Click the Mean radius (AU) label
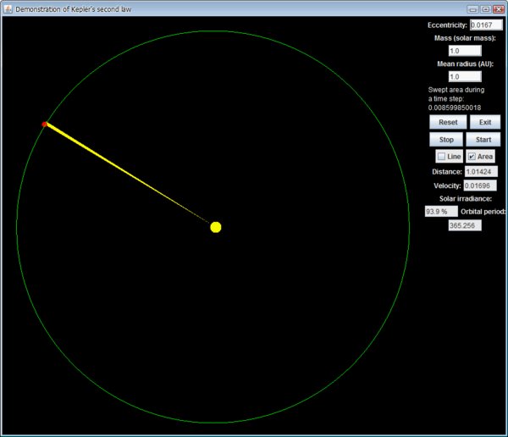Screen dimensions: 508x437 point(465,64)
